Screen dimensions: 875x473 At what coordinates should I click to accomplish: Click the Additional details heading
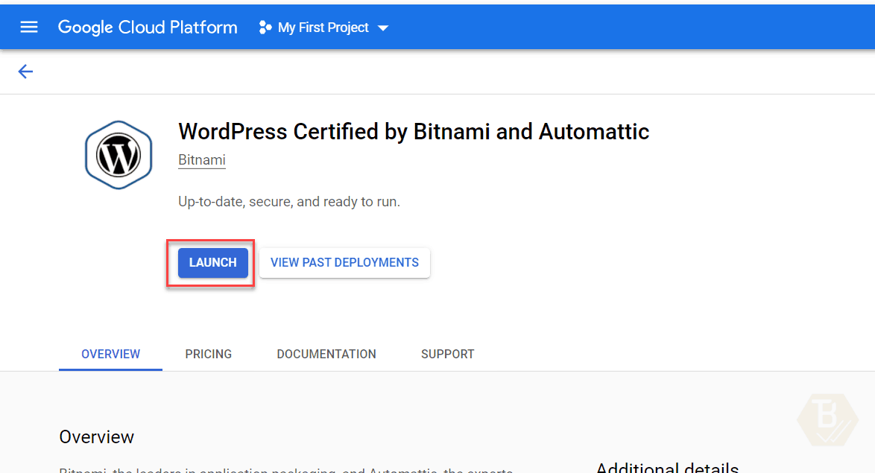(666, 468)
